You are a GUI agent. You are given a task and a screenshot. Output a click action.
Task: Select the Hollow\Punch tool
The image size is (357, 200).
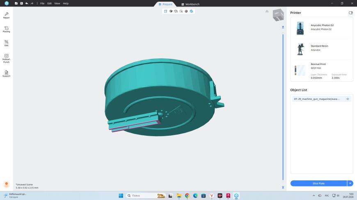(7, 58)
